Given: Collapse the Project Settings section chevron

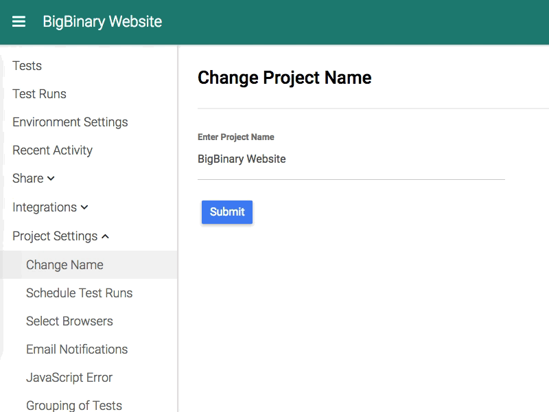Looking at the screenshot, I should [105, 236].
